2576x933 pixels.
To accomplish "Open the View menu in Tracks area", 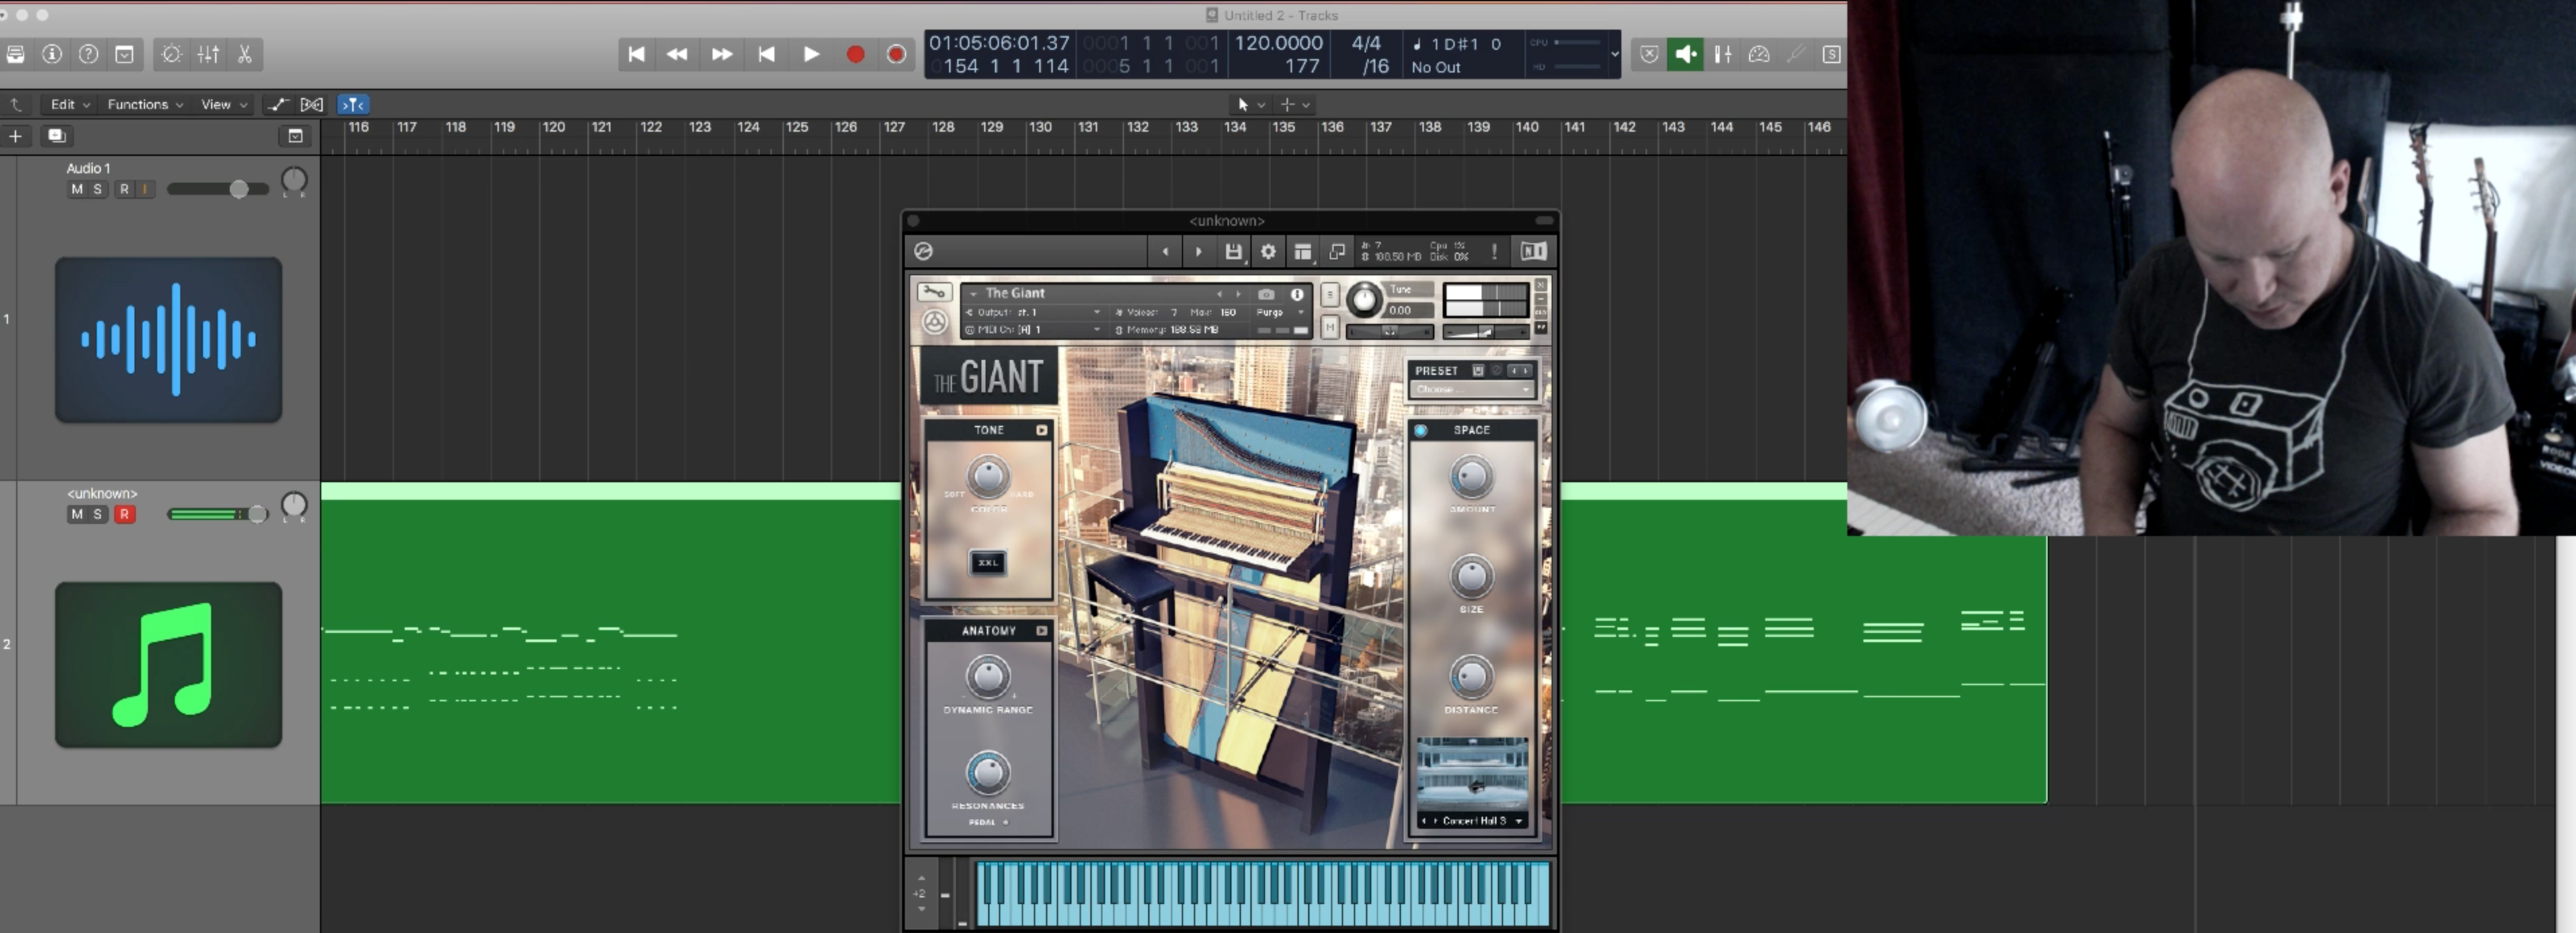I will point(224,104).
